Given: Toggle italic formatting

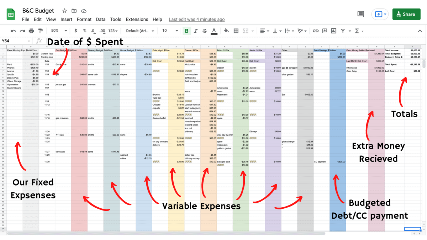Looking at the screenshot, I should (x=195, y=31).
